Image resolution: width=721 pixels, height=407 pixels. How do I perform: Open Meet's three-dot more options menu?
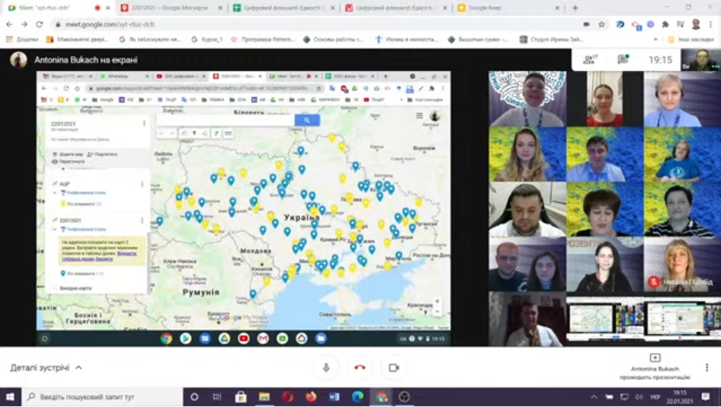click(707, 368)
